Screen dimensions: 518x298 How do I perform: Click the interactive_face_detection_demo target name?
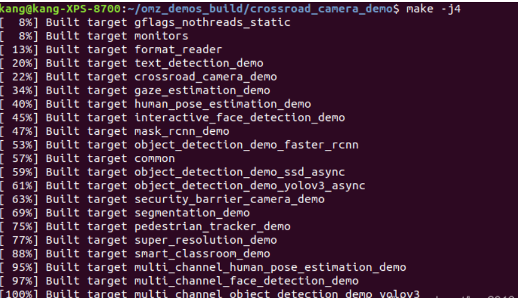239,118
